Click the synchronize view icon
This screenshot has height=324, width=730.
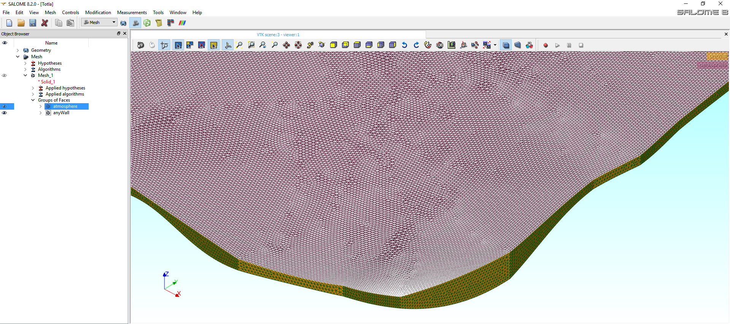coord(487,45)
